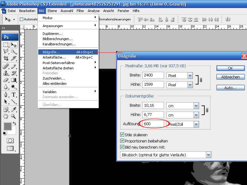This screenshot has height=185, width=247.
Task: Select the Zoom magnifier tool
Action: coord(14,117)
